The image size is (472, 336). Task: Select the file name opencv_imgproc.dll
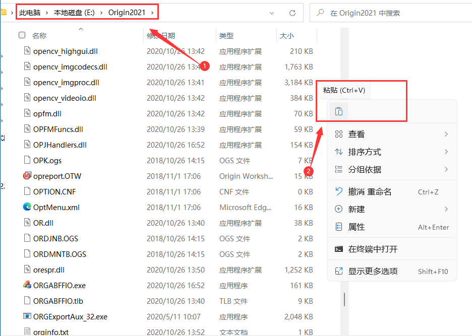pyautogui.click(x=66, y=83)
